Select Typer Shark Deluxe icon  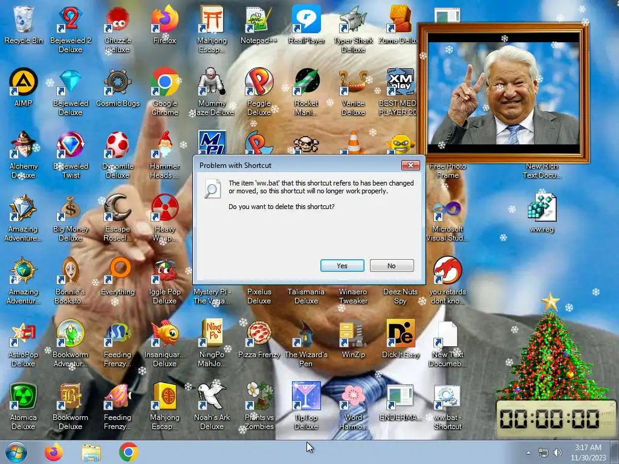(x=353, y=29)
